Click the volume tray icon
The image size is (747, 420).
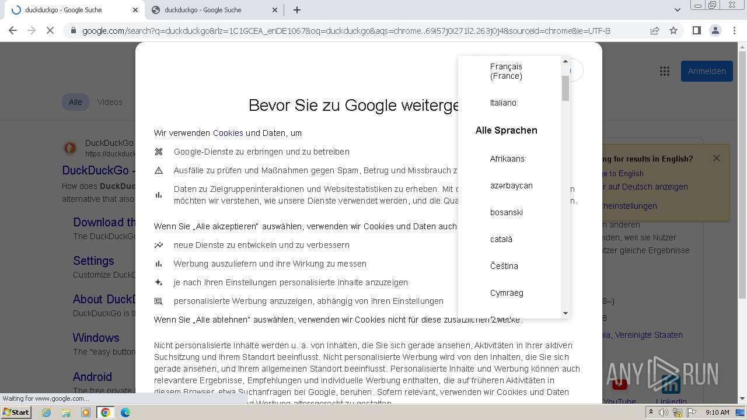664,412
